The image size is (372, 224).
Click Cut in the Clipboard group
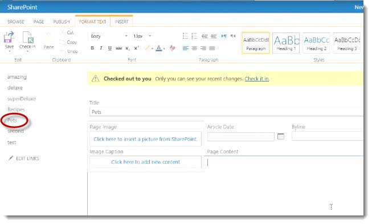70,32
